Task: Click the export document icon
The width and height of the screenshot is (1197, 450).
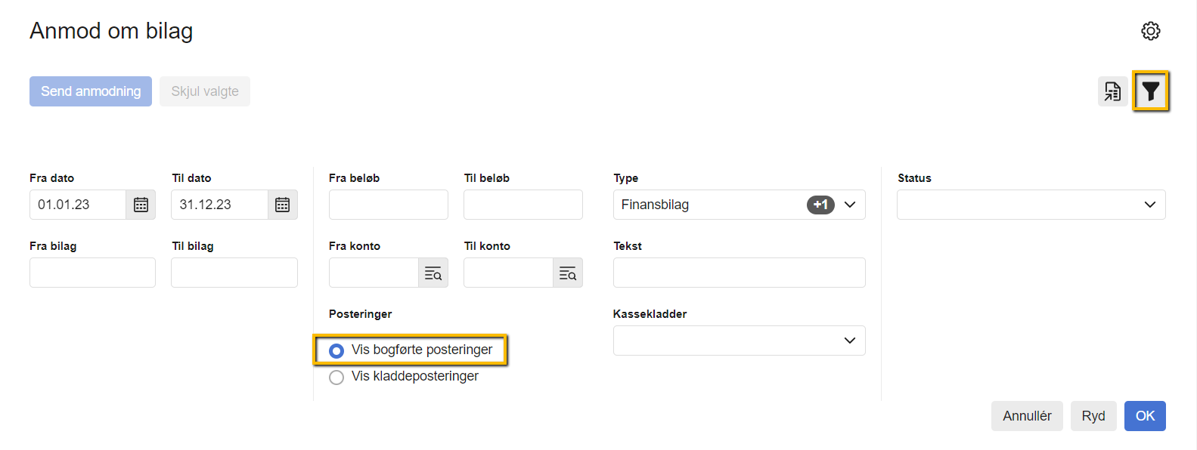Action: [x=1112, y=91]
